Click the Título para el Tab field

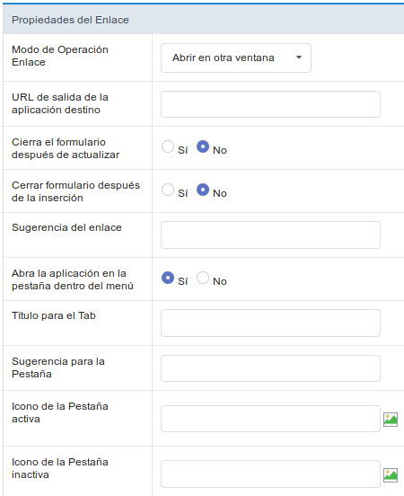pos(270,323)
